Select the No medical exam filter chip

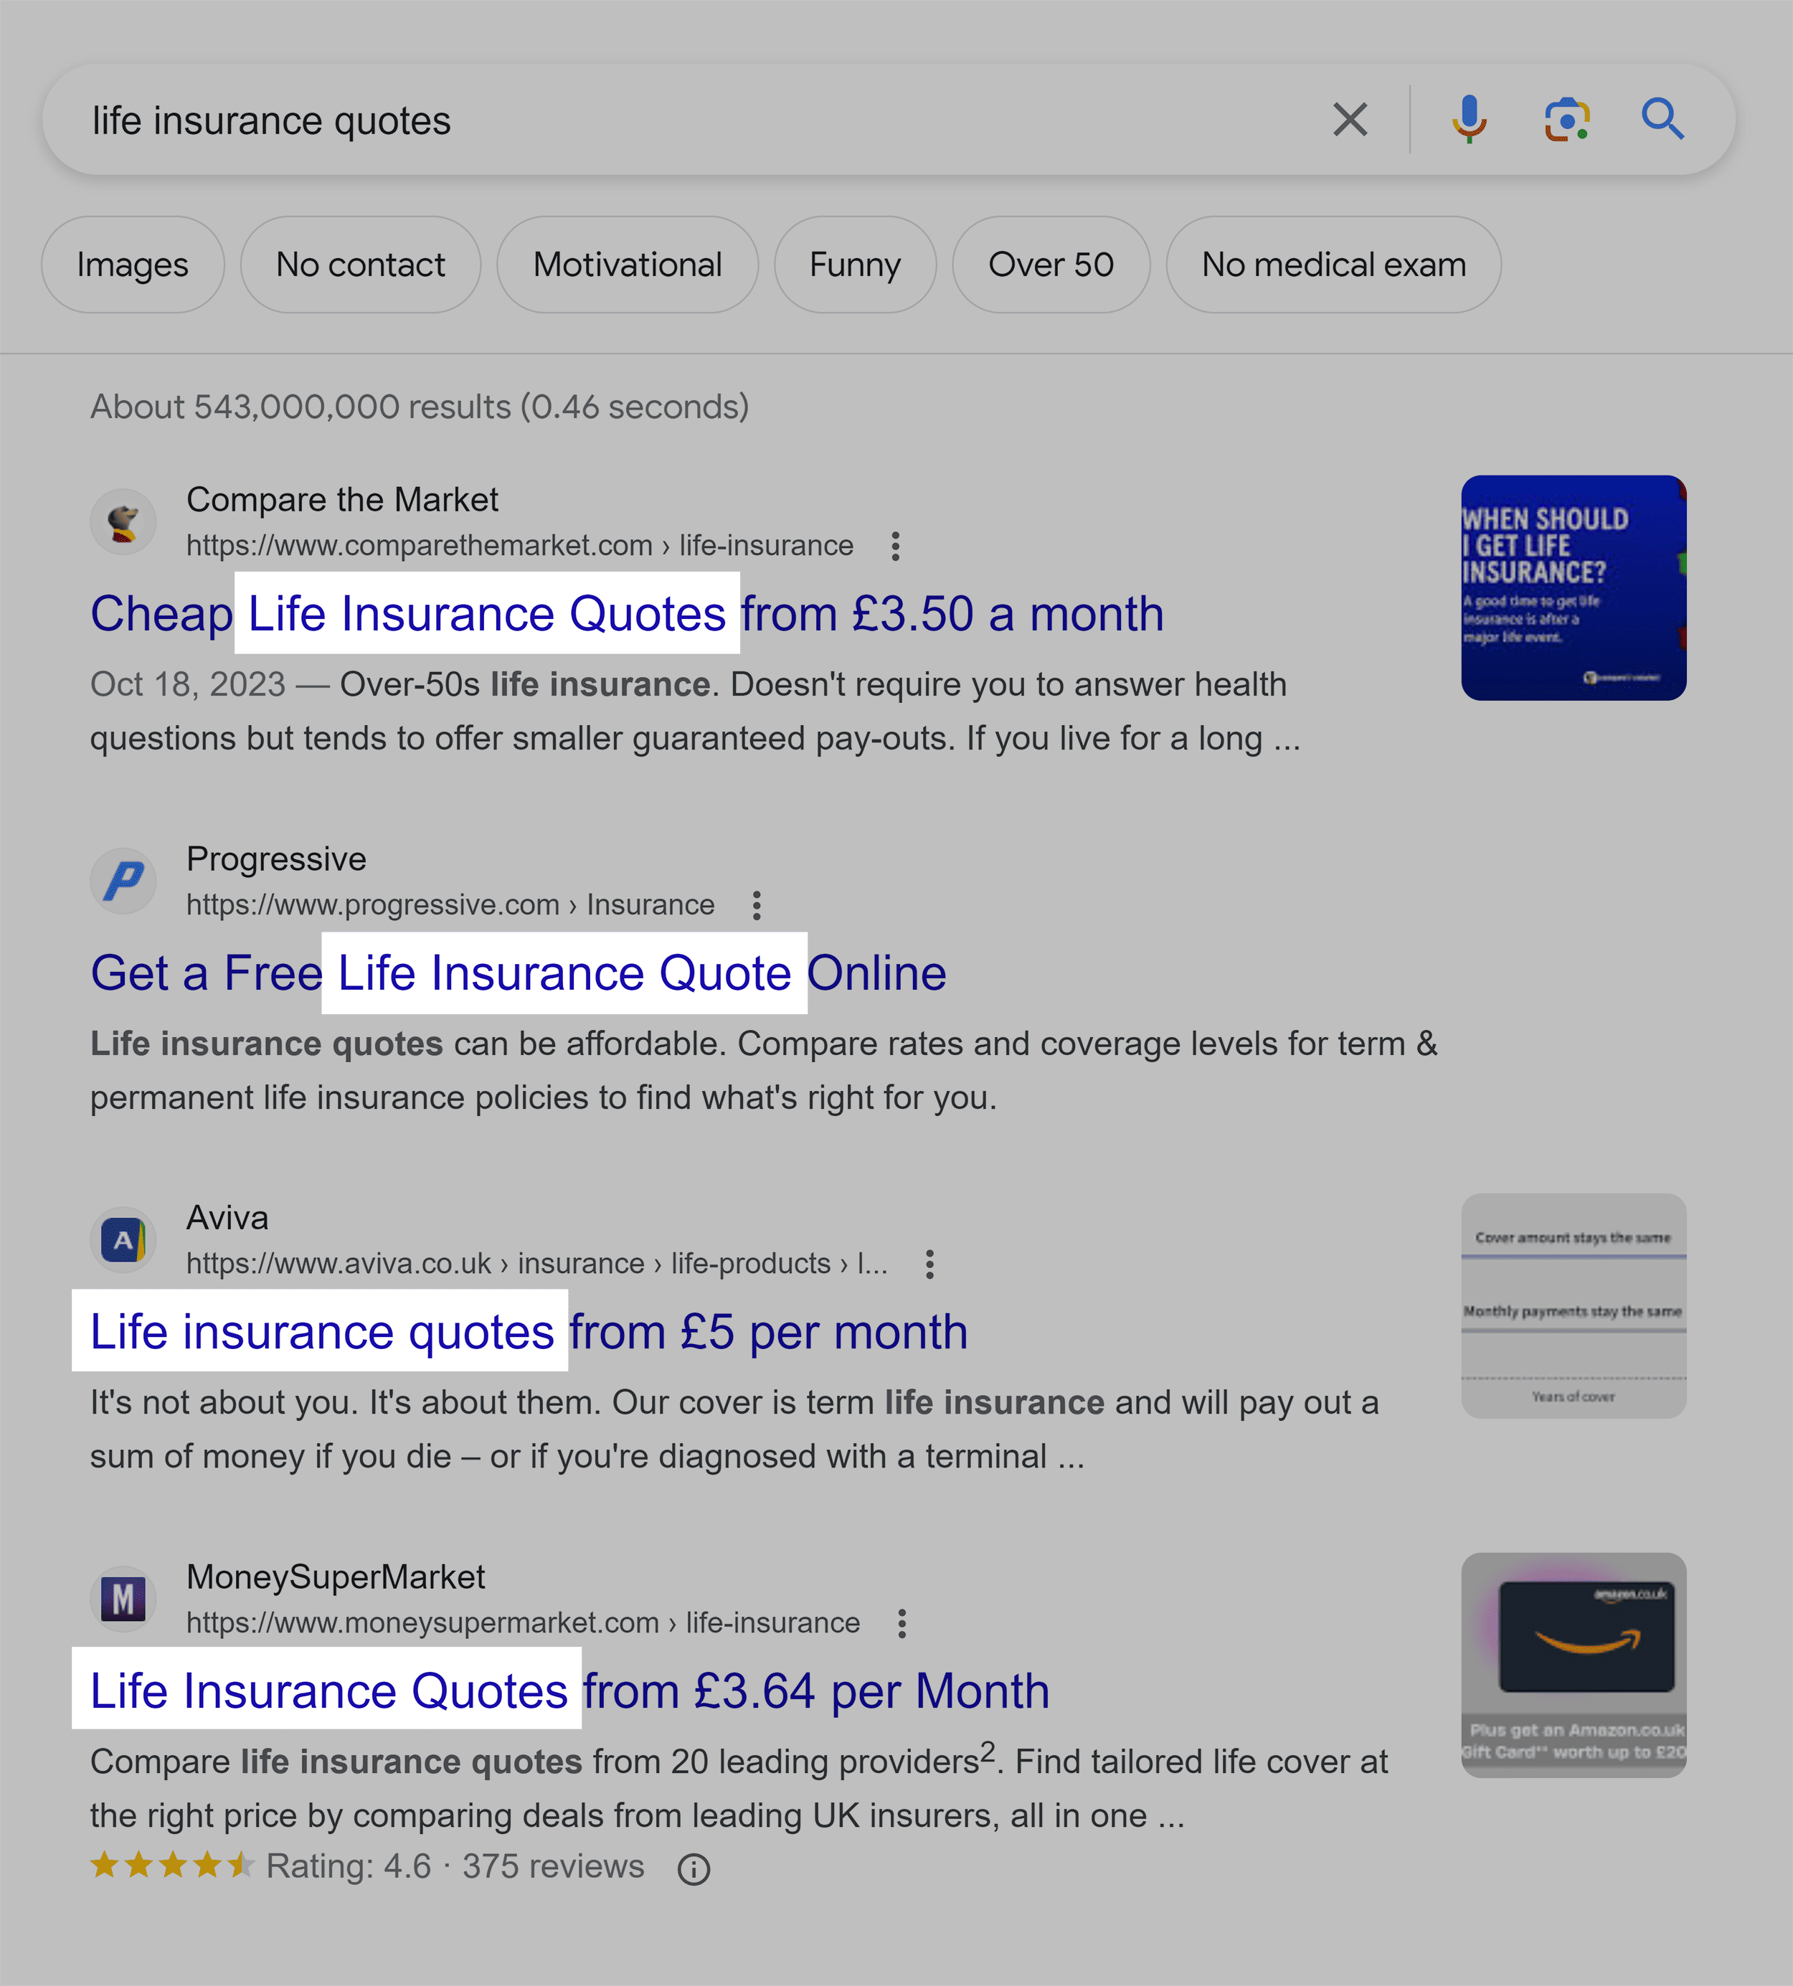(1334, 265)
